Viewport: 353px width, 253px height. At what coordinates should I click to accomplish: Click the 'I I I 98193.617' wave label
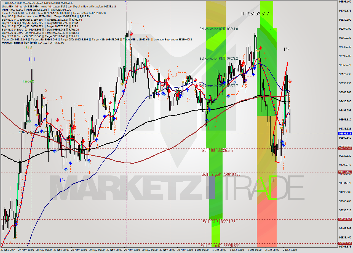pyautogui.click(x=254, y=14)
